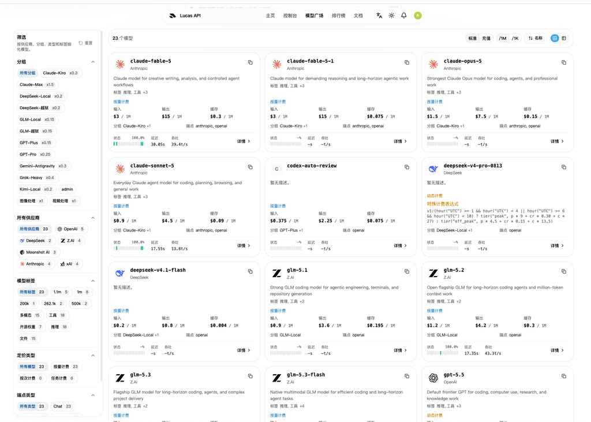Copy the glm-5.1 model name

click(x=407, y=271)
